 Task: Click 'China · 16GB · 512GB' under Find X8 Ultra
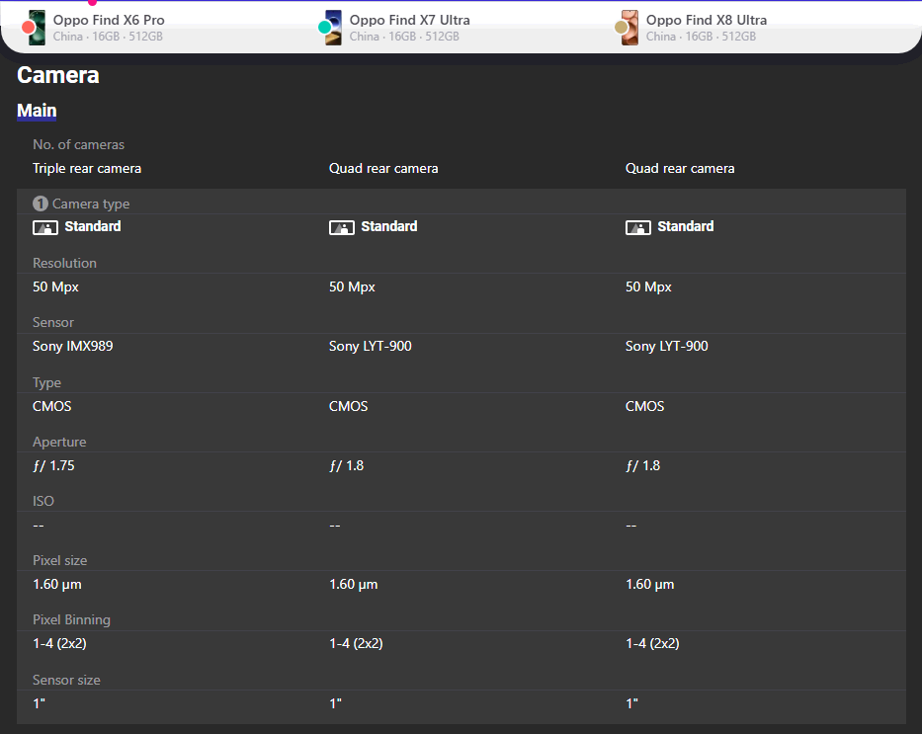[x=701, y=37]
